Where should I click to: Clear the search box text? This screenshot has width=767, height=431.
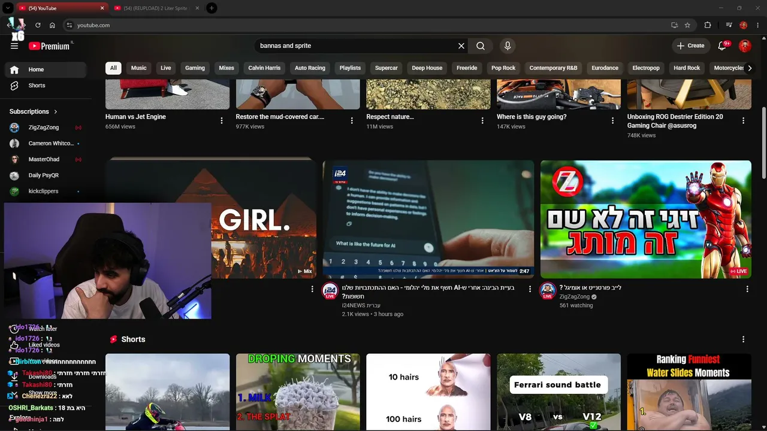click(x=461, y=45)
